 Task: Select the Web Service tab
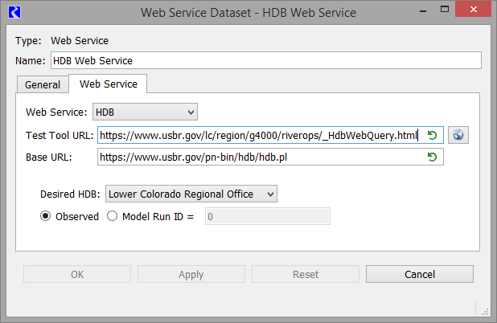click(x=108, y=84)
